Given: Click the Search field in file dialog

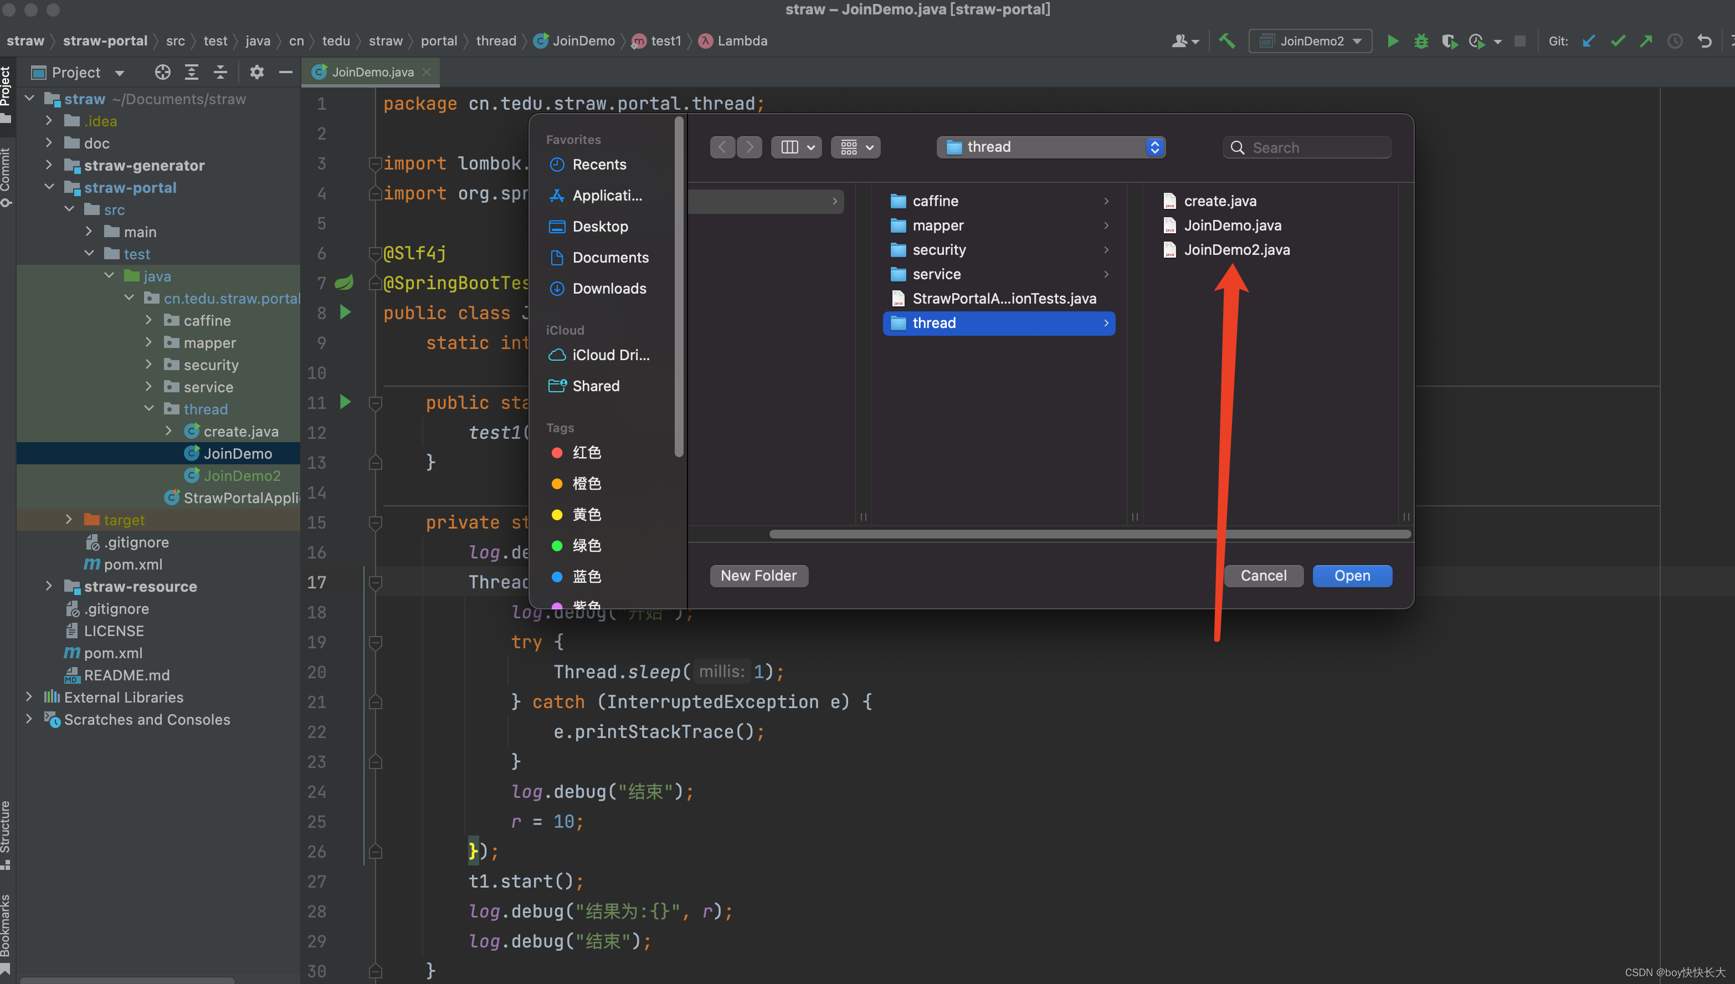Looking at the screenshot, I should 1307,147.
